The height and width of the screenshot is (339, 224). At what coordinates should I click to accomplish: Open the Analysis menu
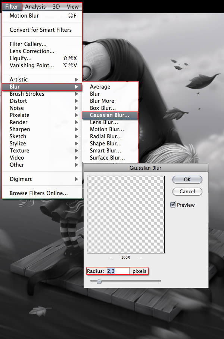[35, 7]
